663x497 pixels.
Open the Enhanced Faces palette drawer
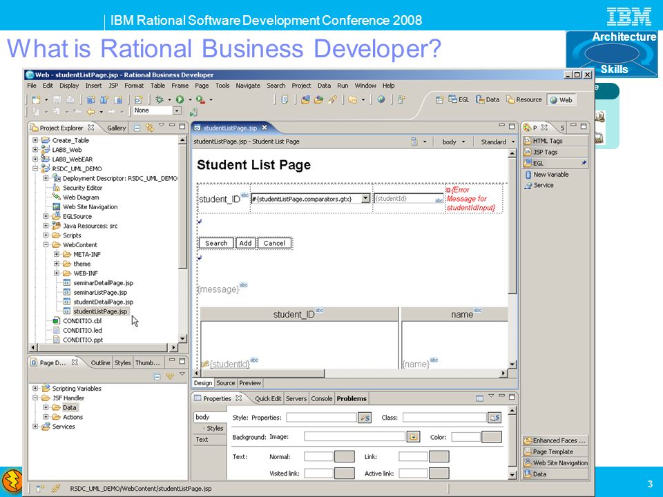(x=555, y=440)
